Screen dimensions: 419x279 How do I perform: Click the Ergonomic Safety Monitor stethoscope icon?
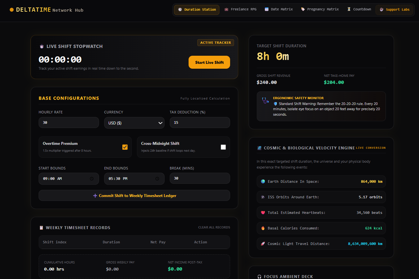pos(265,100)
